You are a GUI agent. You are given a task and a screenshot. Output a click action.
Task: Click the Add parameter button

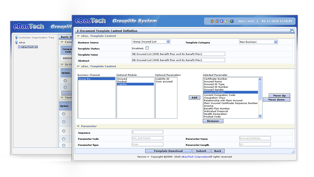tap(194, 97)
